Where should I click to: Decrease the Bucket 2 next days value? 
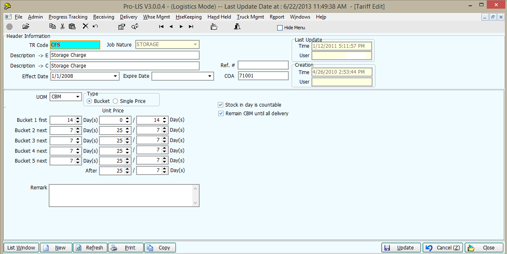78,132
